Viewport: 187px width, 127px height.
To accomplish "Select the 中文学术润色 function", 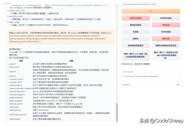I will pos(166,18).
